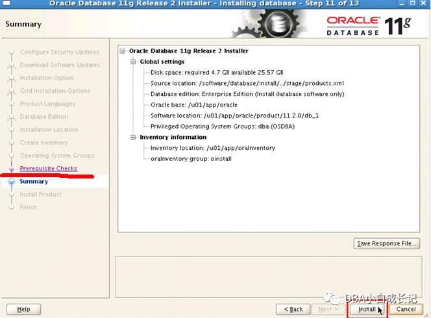Click the Inventory information label
The width and height of the screenshot is (431, 318).
[173, 137]
